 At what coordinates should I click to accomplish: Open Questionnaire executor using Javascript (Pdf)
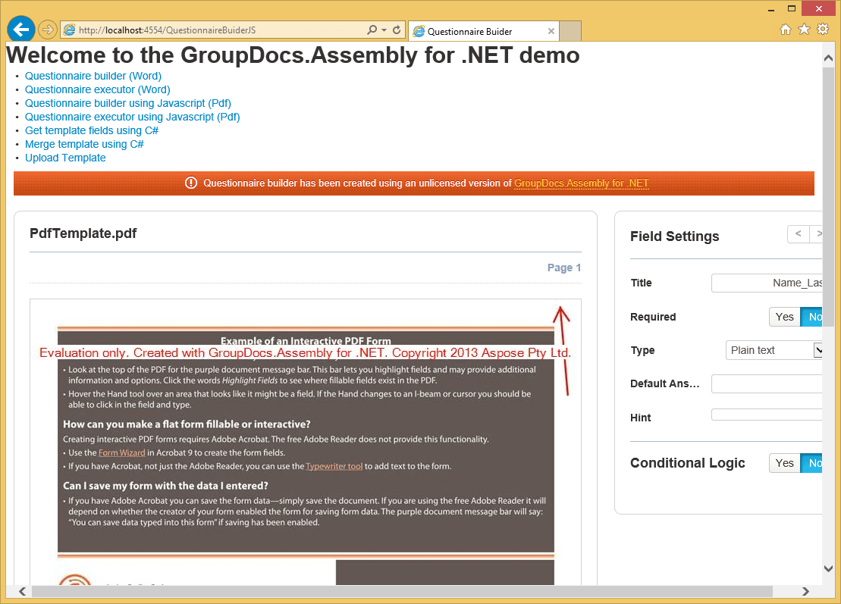click(x=132, y=117)
